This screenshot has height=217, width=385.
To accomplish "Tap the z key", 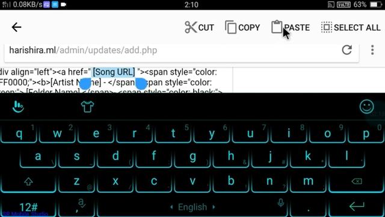I will pyautogui.click(x=76, y=181).
